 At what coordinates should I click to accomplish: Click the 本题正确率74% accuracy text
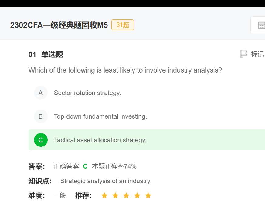pyautogui.click(x=114, y=166)
